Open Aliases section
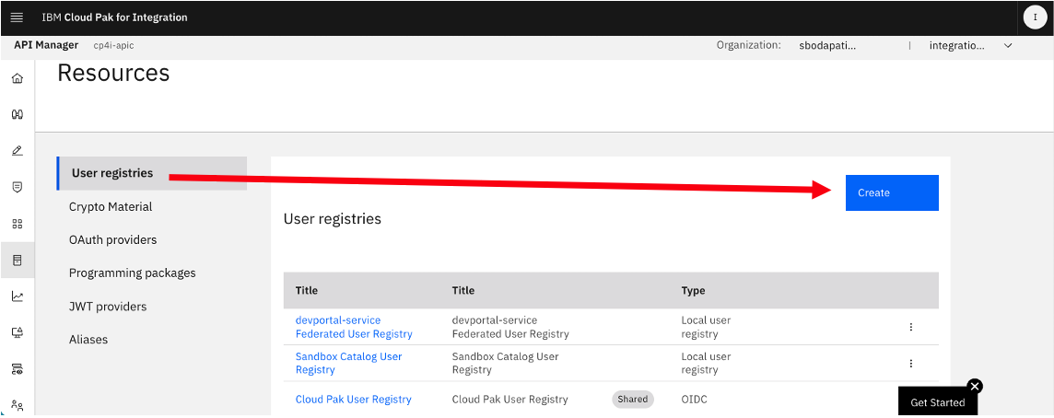The height and width of the screenshot is (418, 1054). [x=88, y=340]
